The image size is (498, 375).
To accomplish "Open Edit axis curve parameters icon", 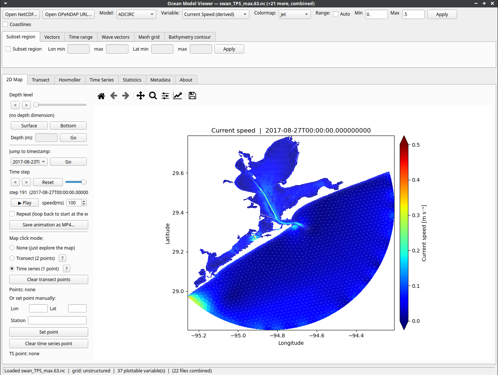I will point(178,96).
